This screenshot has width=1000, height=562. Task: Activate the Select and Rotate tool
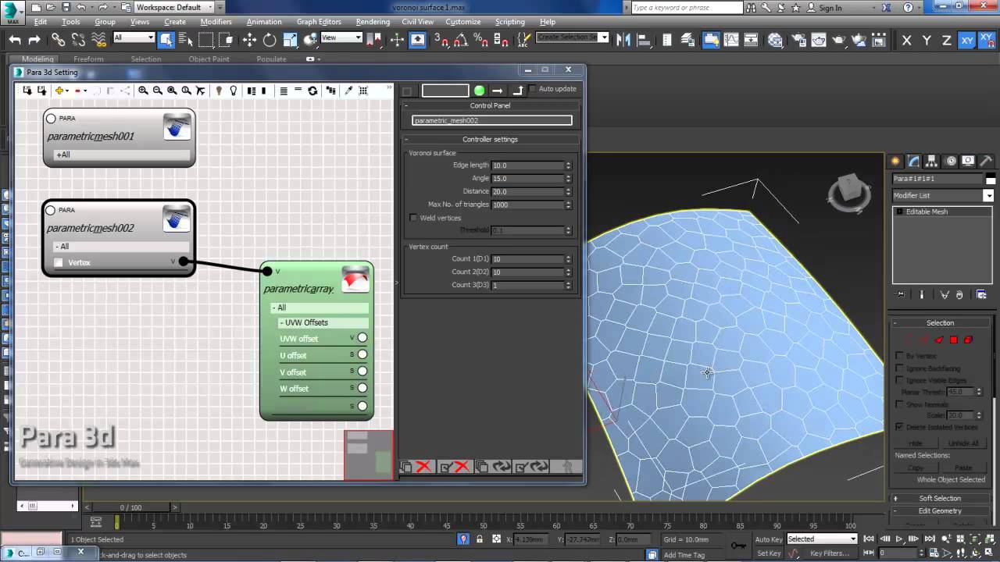pyautogui.click(x=270, y=40)
